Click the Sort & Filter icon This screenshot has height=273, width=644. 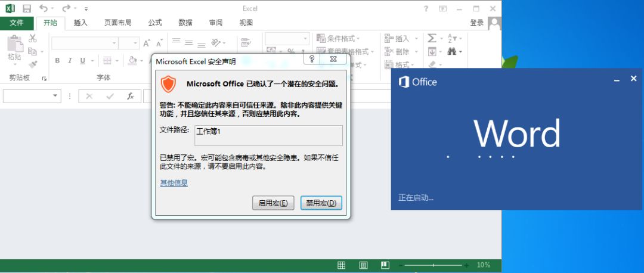[x=452, y=39]
